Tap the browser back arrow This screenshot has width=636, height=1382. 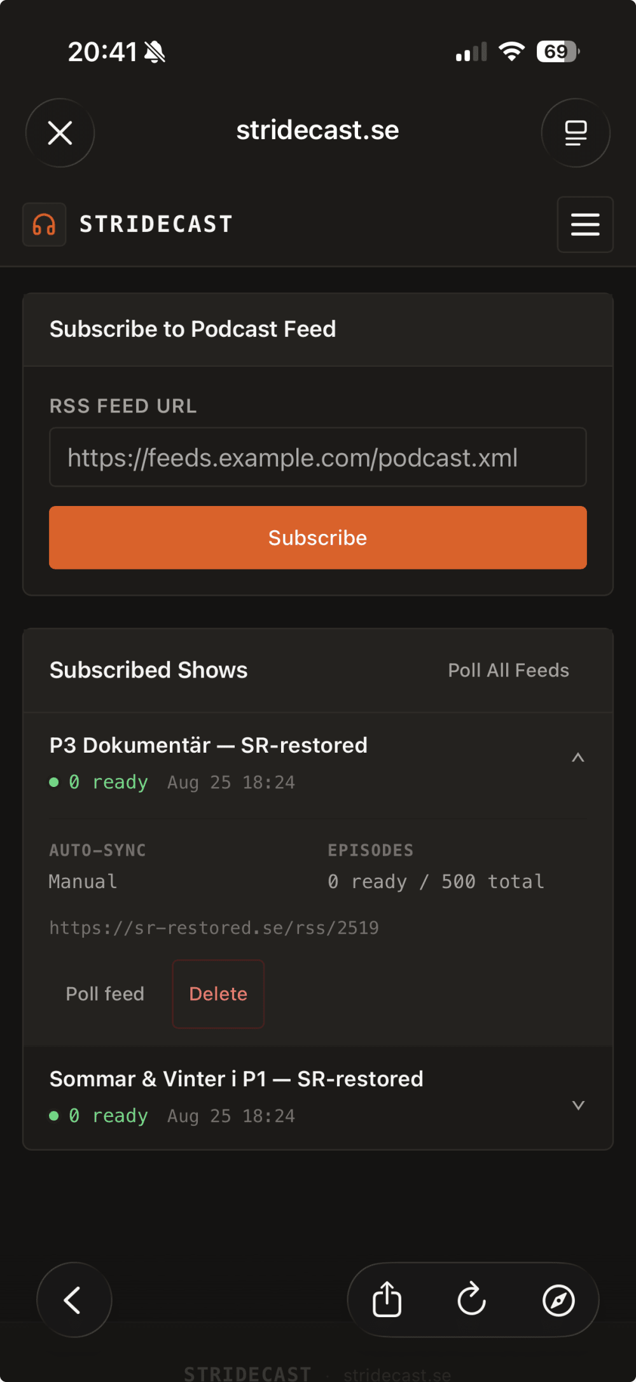coord(74,1299)
